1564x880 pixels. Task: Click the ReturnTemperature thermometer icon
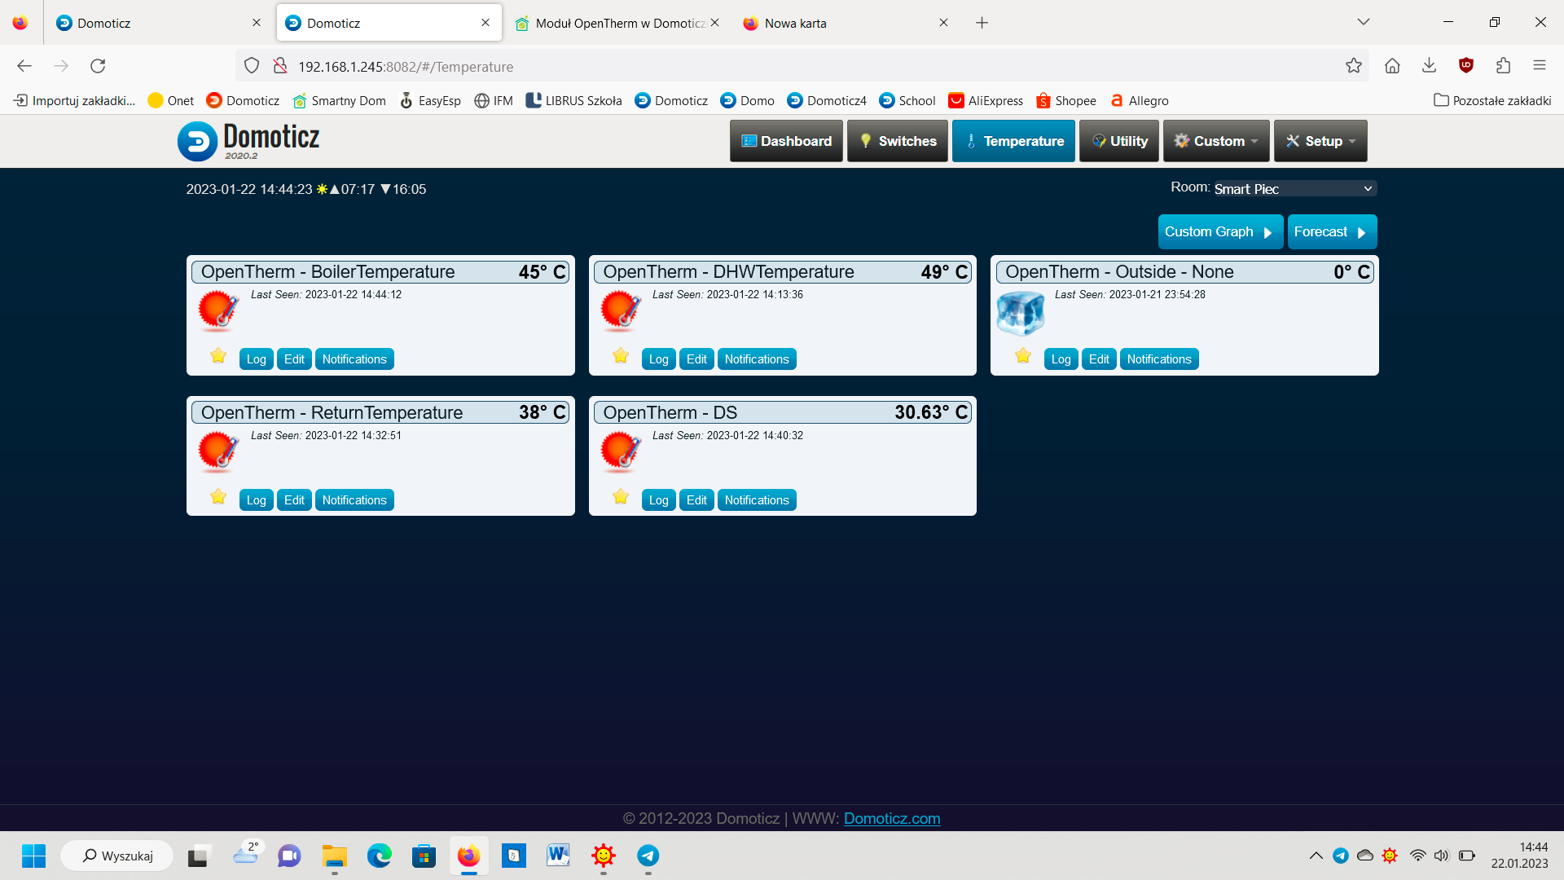pyautogui.click(x=218, y=452)
